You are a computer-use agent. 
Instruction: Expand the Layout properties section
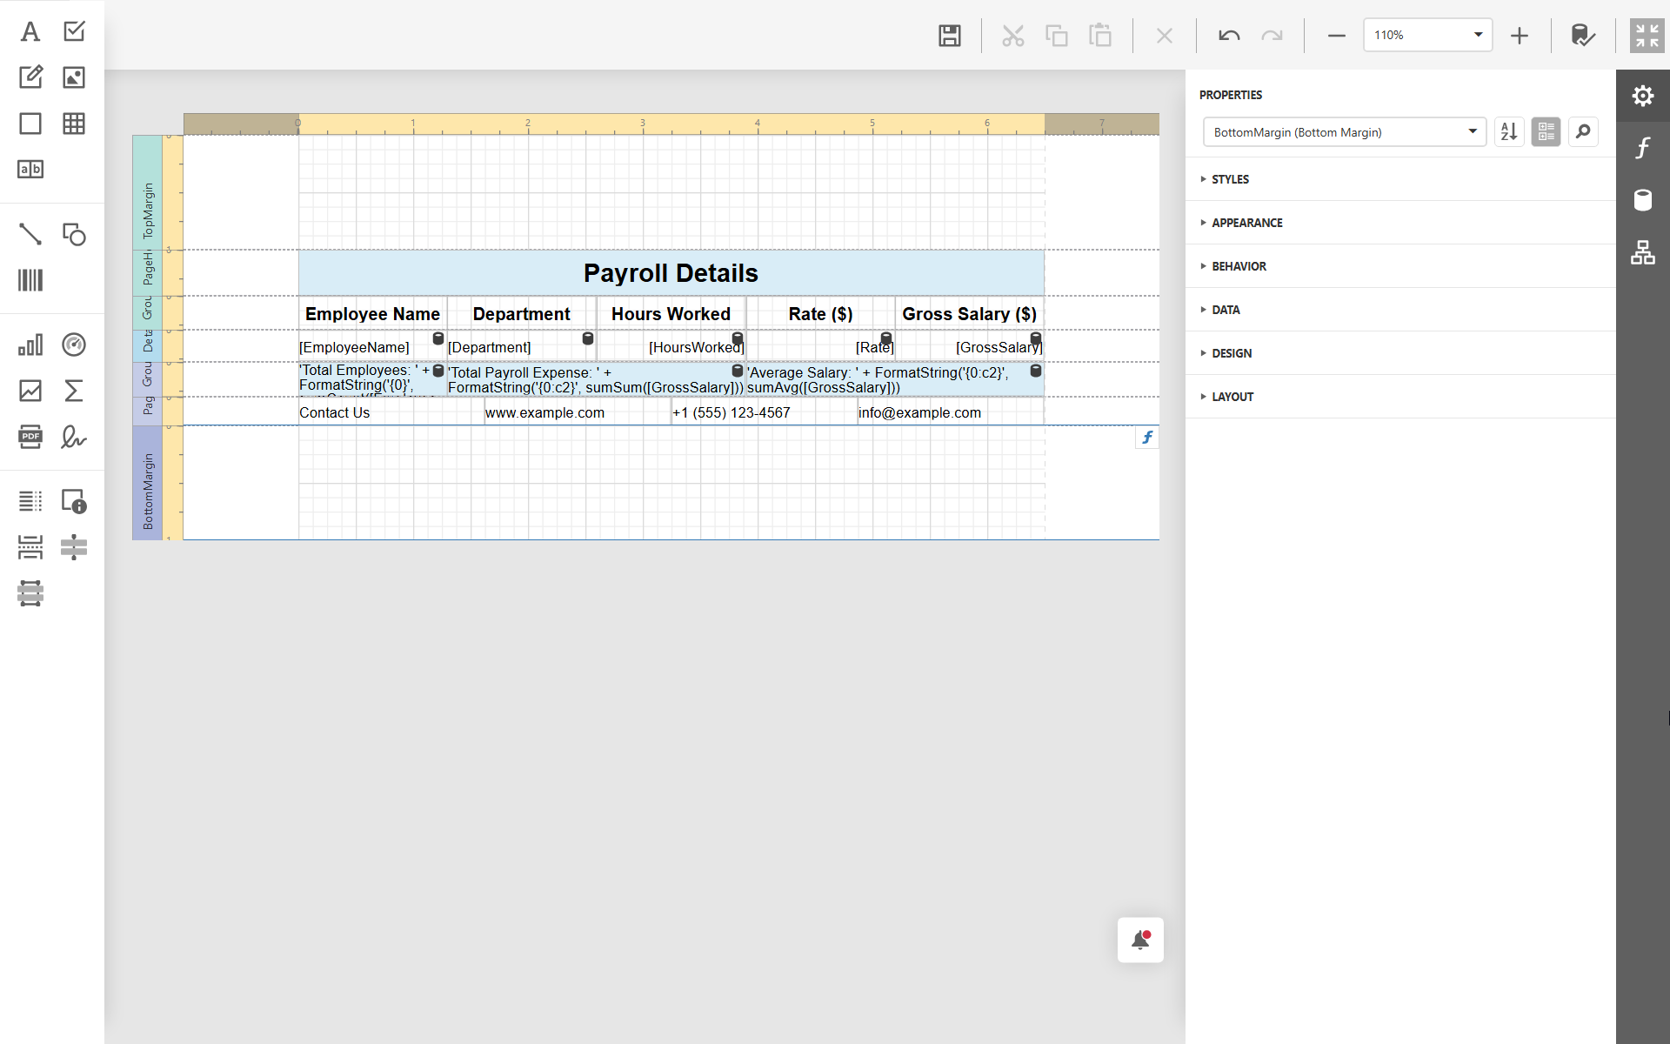[x=1232, y=397]
